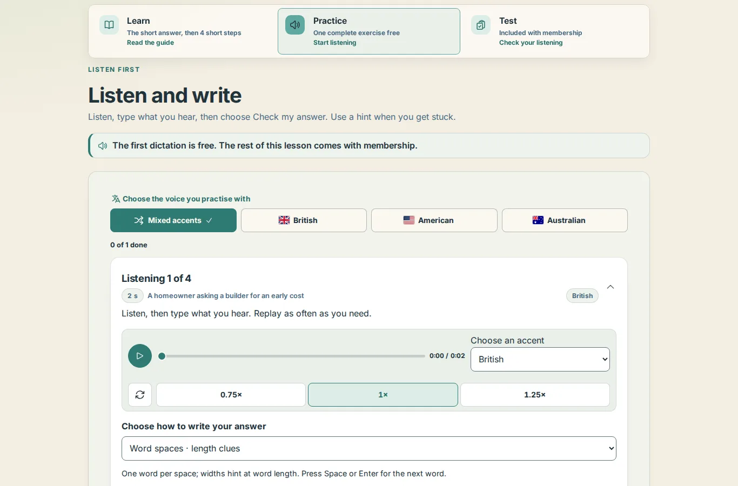
Task: Open the Test tab
Action: (x=555, y=31)
